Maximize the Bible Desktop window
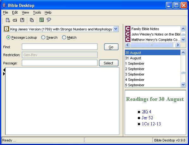The height and width of the screenshot is (145, 189). pyautogui.click(x=176, y=5)
